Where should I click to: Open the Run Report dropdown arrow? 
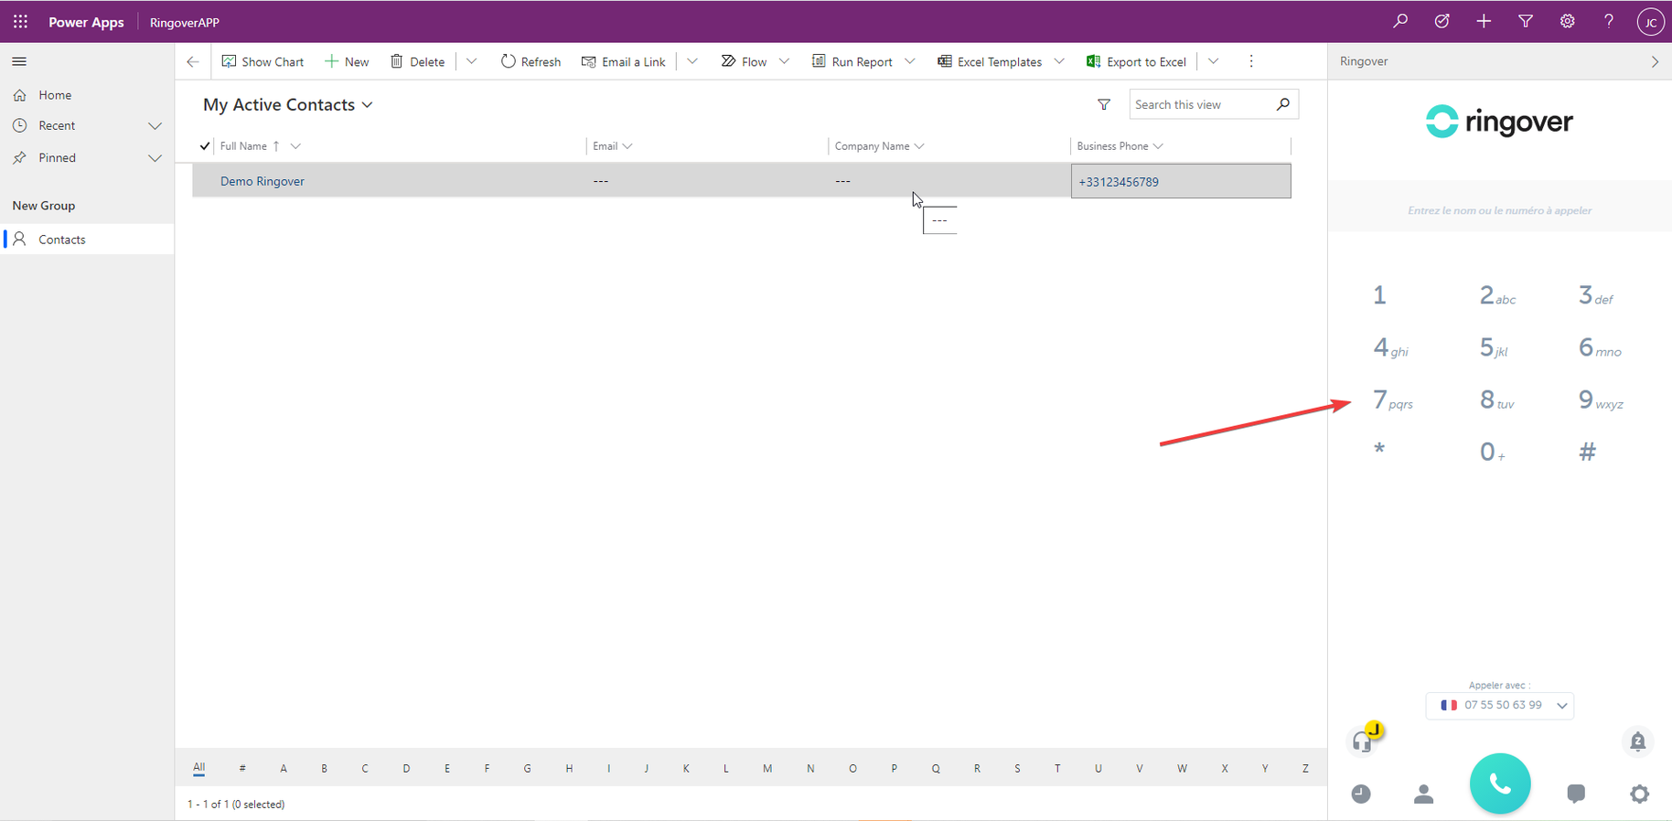click(x=909, y=61)
